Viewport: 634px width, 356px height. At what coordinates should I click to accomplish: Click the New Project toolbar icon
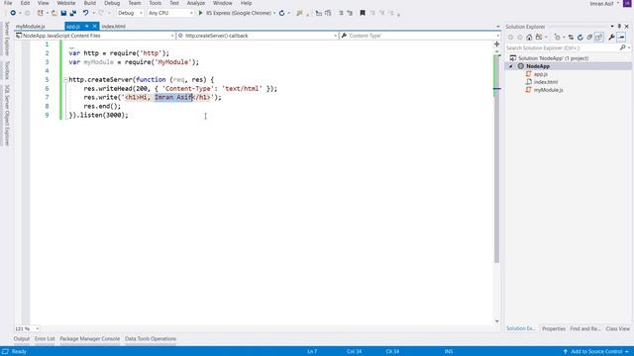pyautogui.click(x=40, y=13)
